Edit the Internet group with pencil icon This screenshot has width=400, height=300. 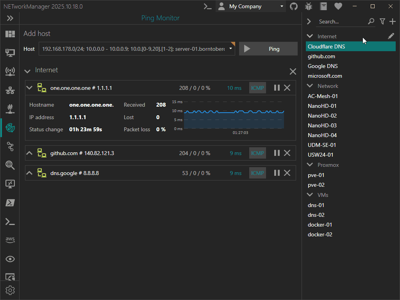[x=391, y=36]
